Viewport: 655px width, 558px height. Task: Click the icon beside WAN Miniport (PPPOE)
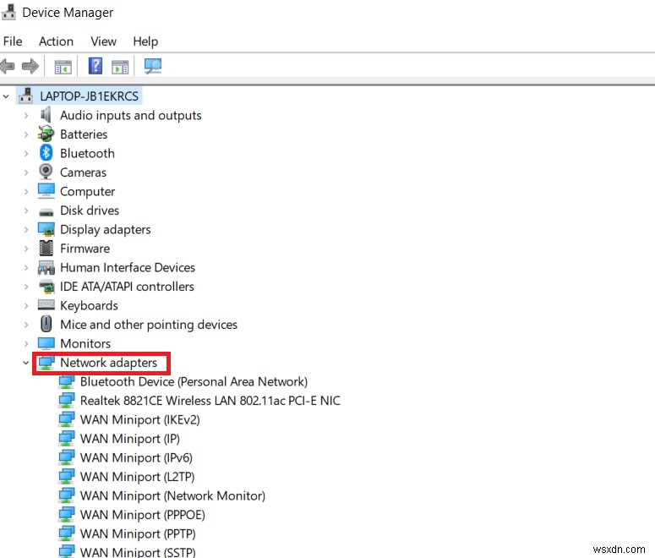67,515
